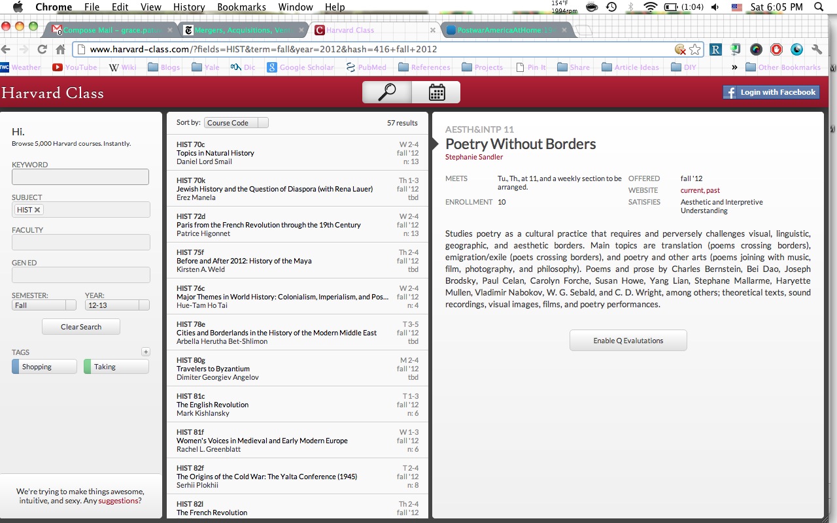Expand hidden bookmarks chevron
Screen dimensions: 837x523
(x=734, y=67)
